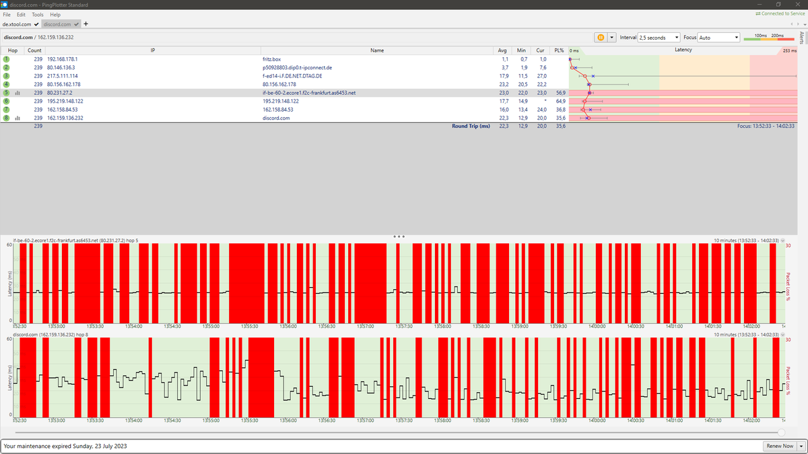Switch to the de.xtool.com tab
This screenshot has height=454, width=808.
click(17, 24)
